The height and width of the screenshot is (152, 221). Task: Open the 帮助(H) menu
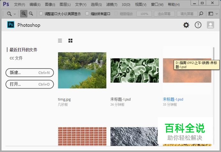[x=174, y=4]
